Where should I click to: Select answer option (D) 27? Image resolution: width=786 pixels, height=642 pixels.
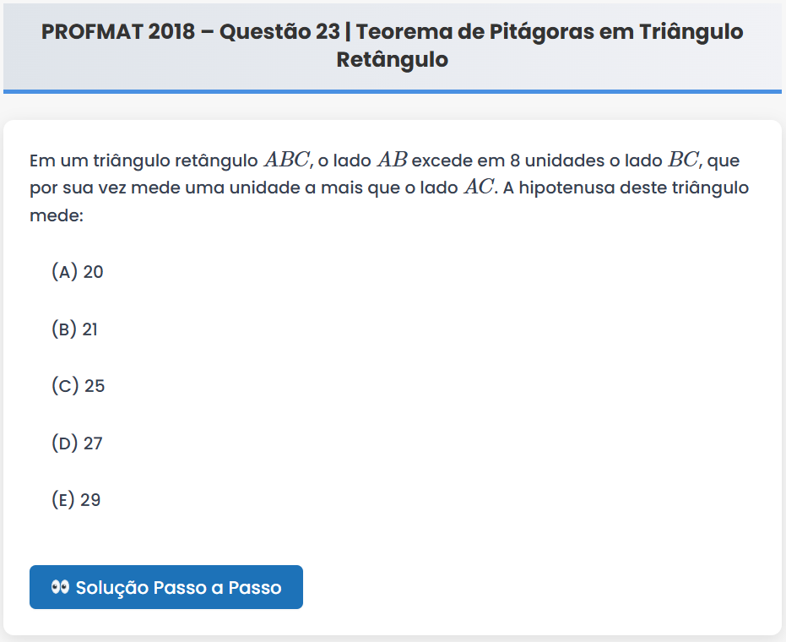pos(77,443)
